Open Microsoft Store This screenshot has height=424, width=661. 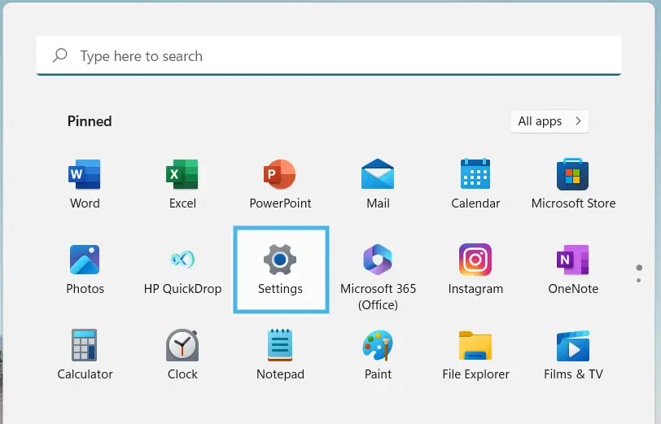pos(573,184)
